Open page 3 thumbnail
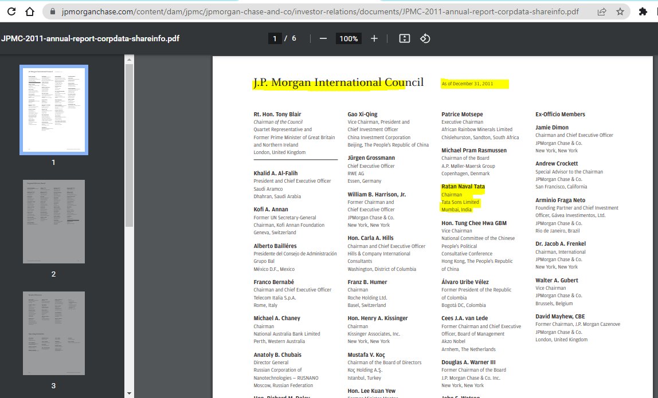 click(x=54, y=333)
